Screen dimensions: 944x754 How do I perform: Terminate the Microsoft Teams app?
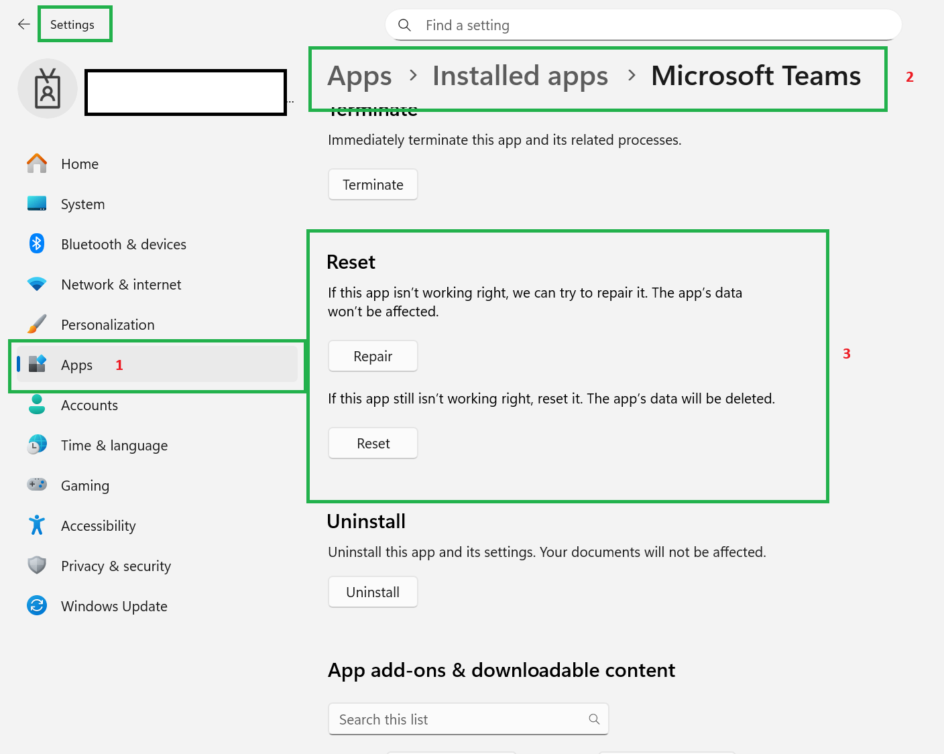[x=373, y=184]
